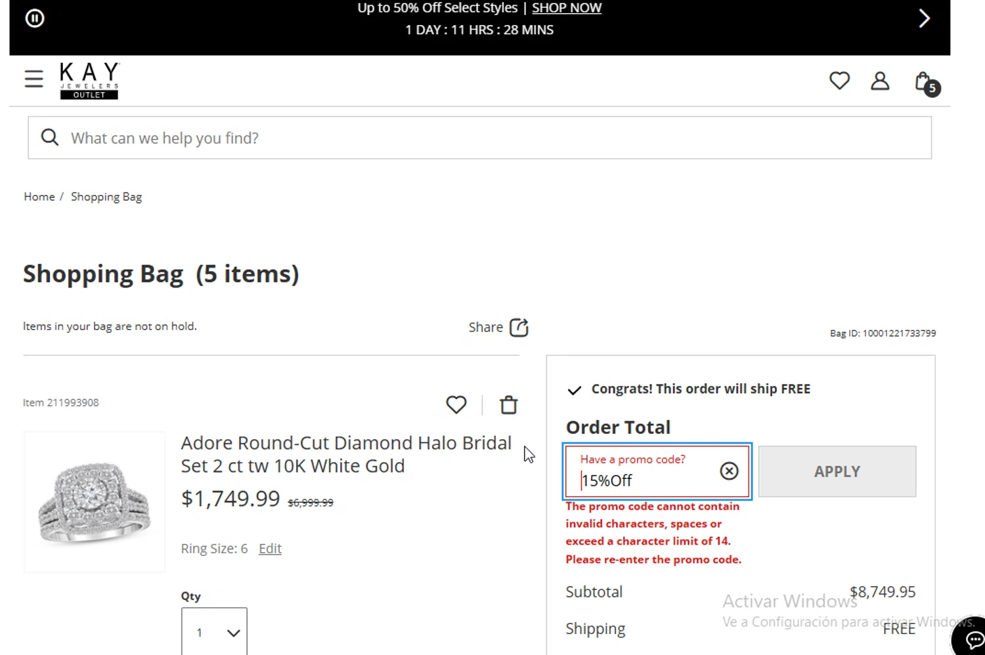Image resolution: width=985 pixels, height=655 pixels.
Task: Open Adore Round-Cut Diamond Halo Bridal Set title
Action: pos(346,454)
